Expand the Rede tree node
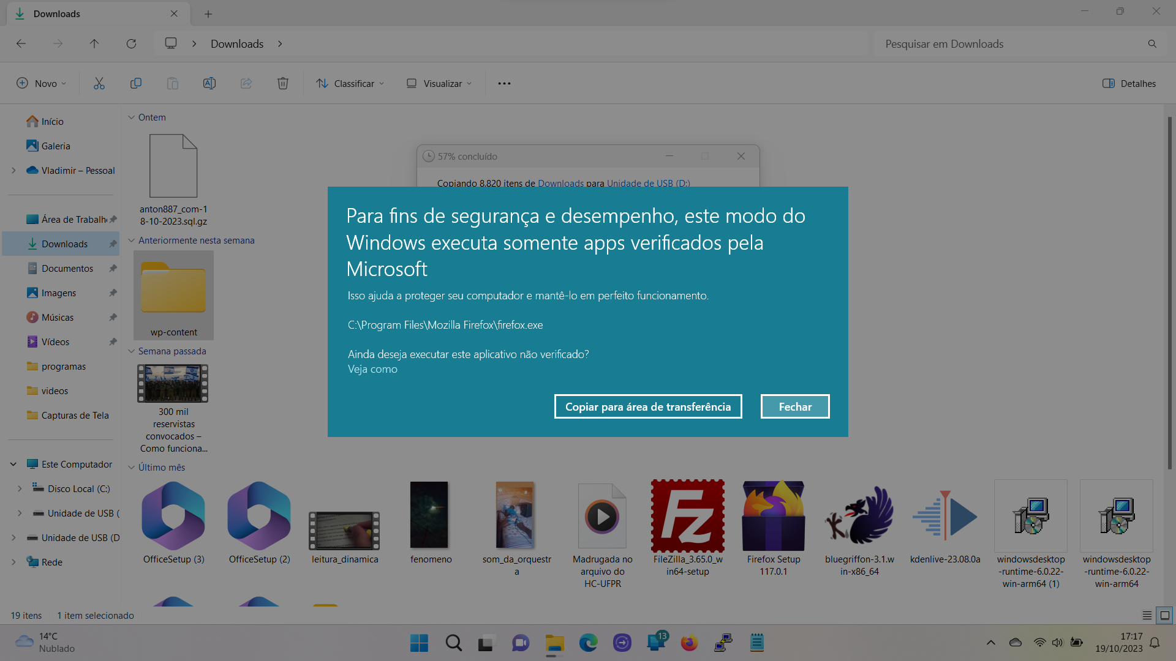The image size is (1176, 661). 13,562
